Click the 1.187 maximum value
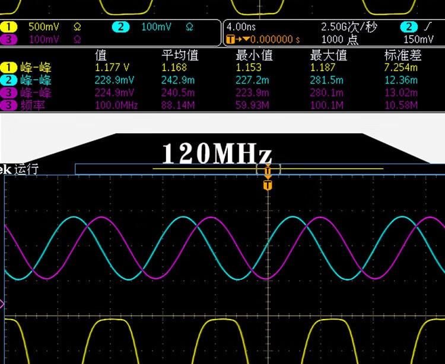This screenshot has height=364, width=445. pyautogui.click(x=323, y=68)
